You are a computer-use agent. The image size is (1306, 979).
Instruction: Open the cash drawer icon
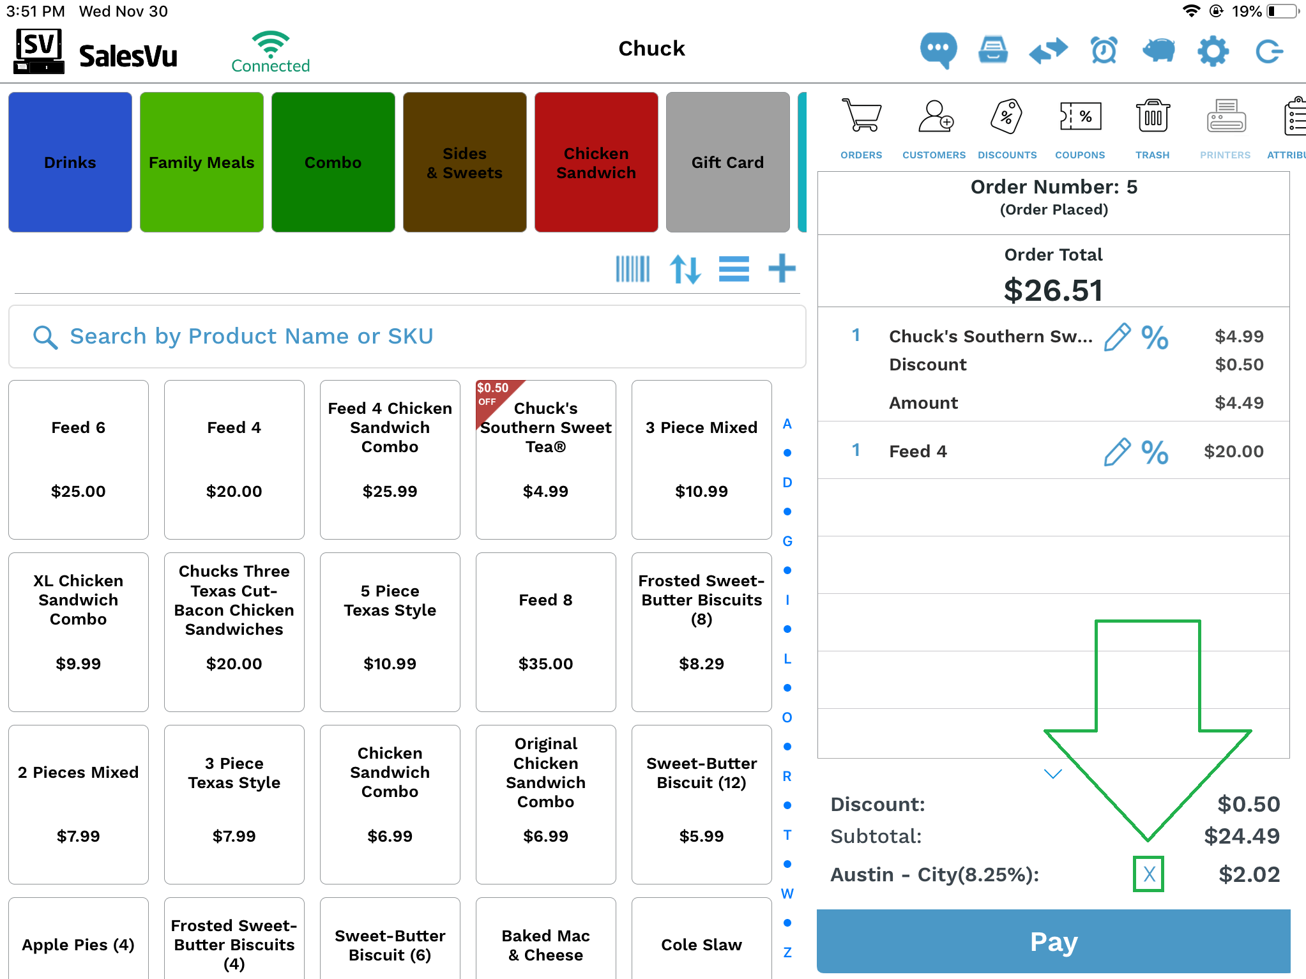[993, 50]
